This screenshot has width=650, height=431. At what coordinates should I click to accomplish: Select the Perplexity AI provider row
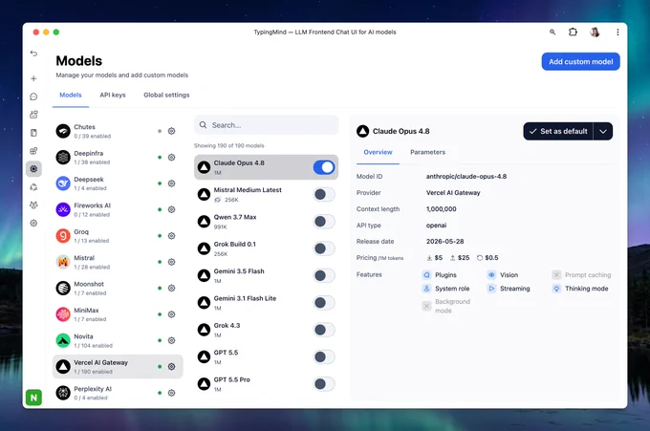pyautogui.click(x=118, y=393)
